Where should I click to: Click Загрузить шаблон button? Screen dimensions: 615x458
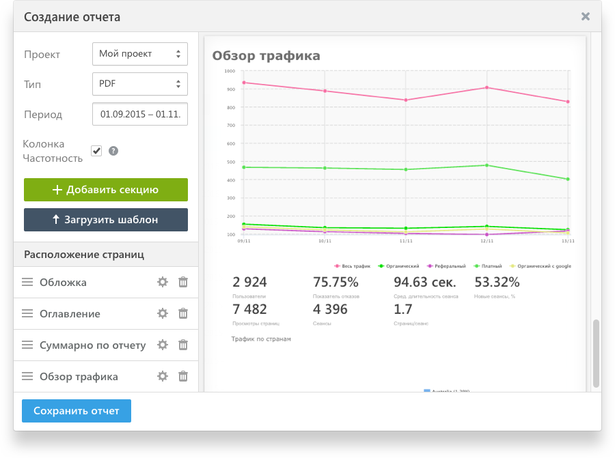(106, 220)
